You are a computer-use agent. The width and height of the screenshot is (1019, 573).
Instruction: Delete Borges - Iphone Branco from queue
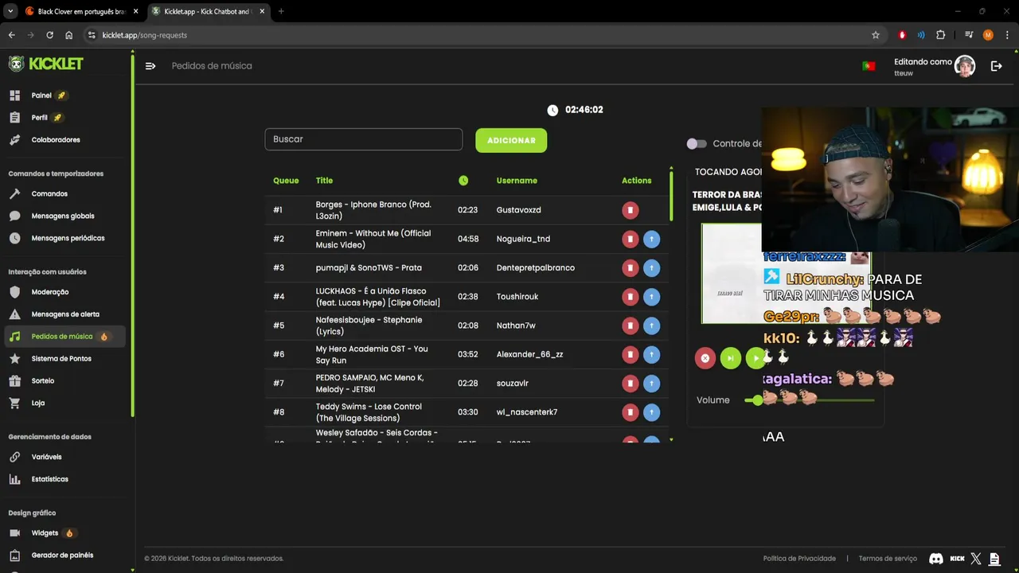[x=630, y=210]
